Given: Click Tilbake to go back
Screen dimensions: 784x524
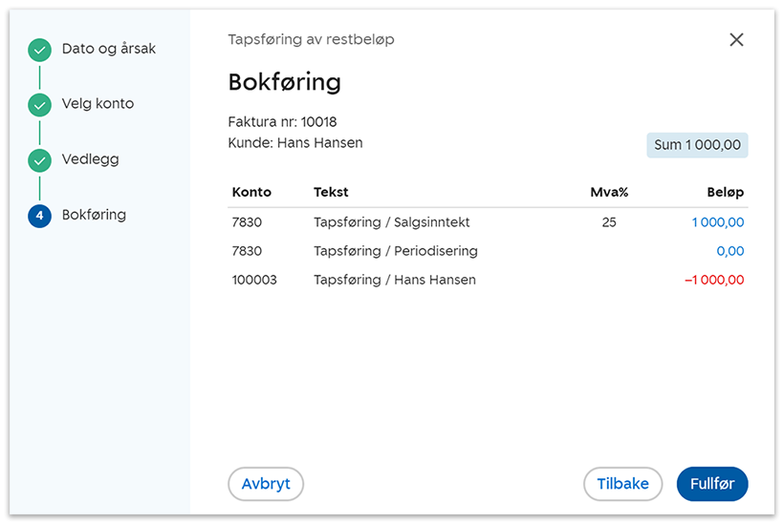Looking at the screenshot, I should point(622,484).
